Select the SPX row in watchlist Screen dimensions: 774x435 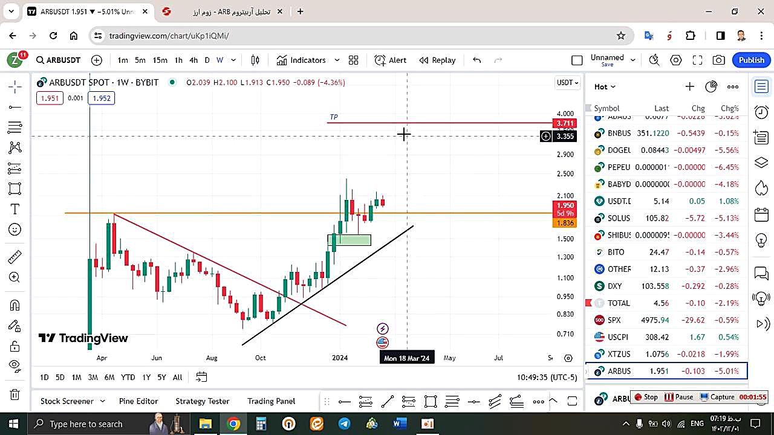[666, 320]
